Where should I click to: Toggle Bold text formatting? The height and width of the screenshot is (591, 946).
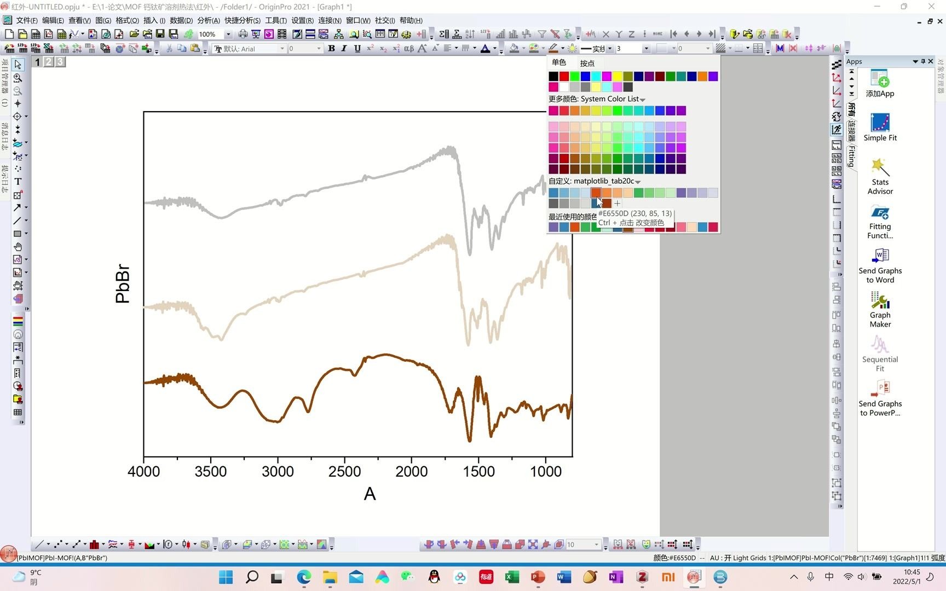pos(331,48)
